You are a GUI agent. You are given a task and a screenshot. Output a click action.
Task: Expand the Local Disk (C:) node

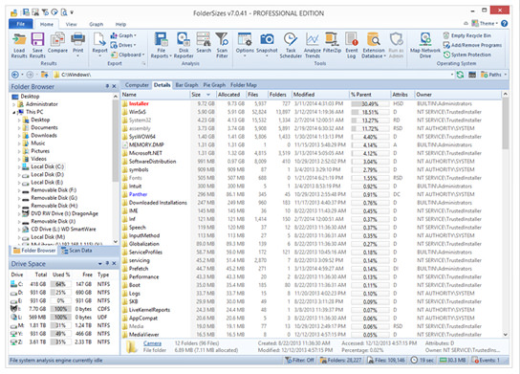click(19, 167)
